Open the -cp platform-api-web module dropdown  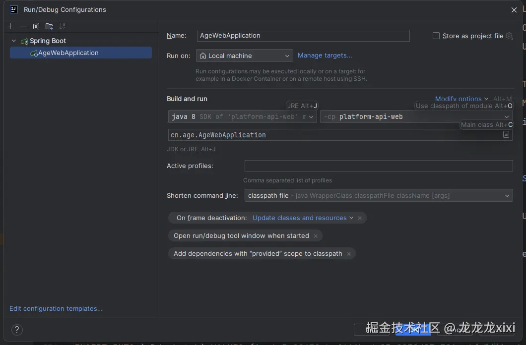pyautogui.click(x=416, y=116)
